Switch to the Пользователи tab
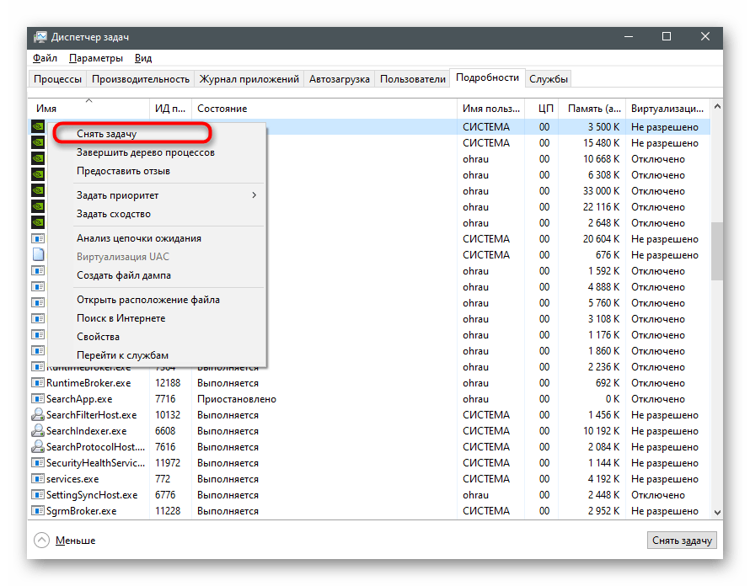Image resolution: width=750 pixels, height=586 pixels. click(412, 79)
